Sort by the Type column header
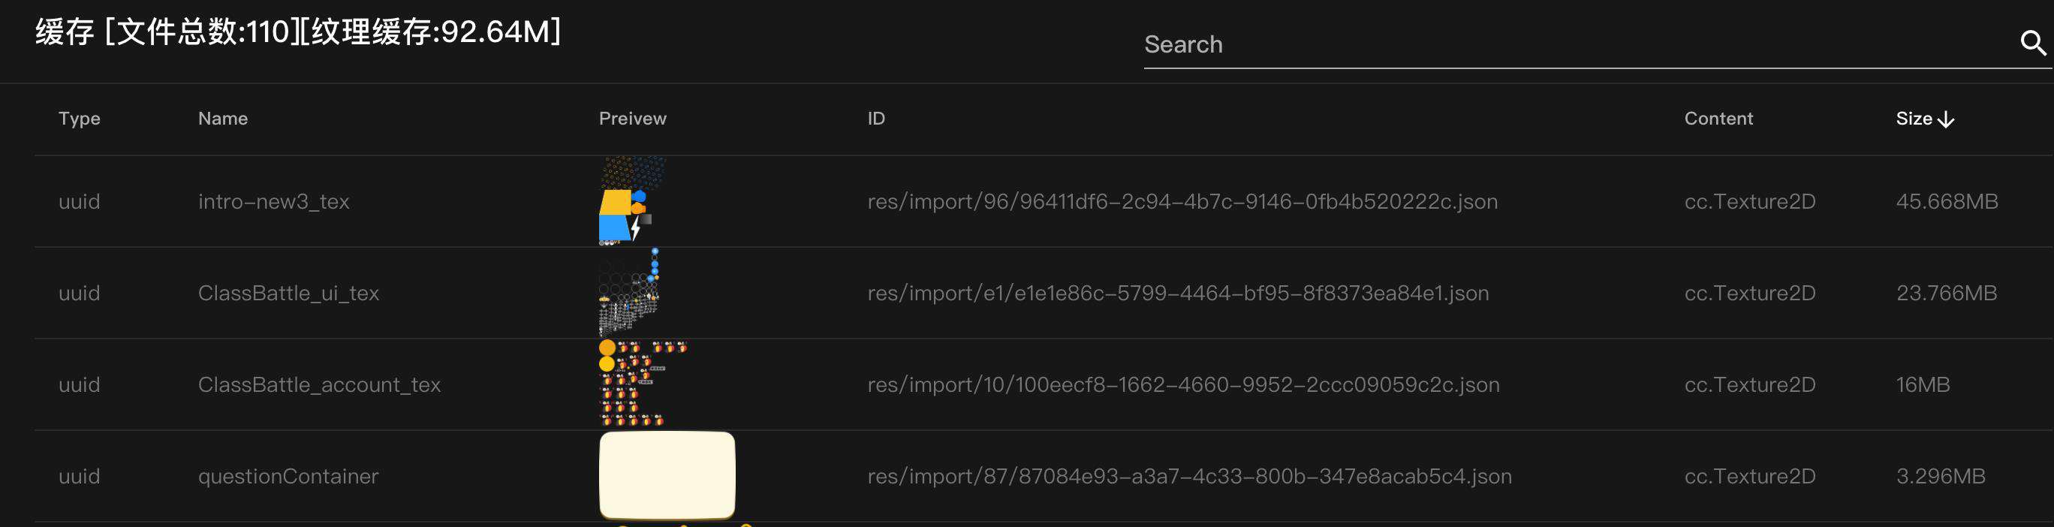The width and height of the screenshot is (2054, 527). tap(79, 119)
